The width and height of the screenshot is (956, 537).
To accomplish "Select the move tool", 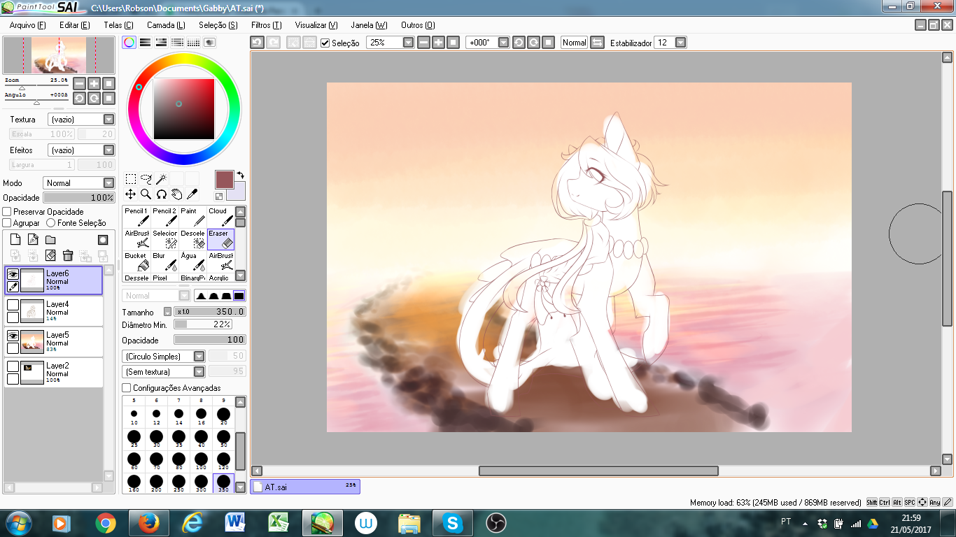I will pos(131,194).
